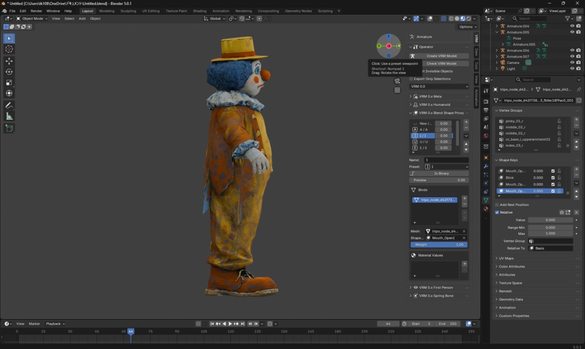Click blend shape Name input field
The image size is (585, 349).
(x=446, y=160)
